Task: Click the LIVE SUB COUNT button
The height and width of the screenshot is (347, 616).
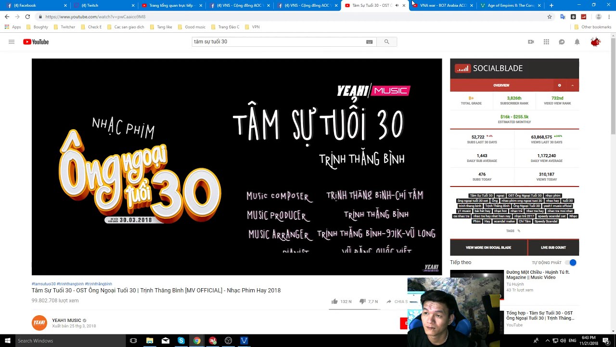Action: coord(553,247)
